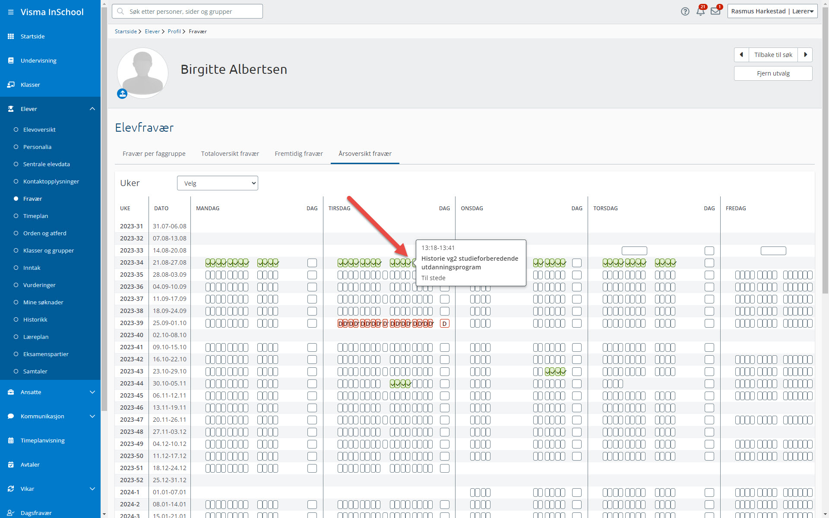Collapse the Elever sidebar section chevron
829x518 pixels.
click(92, 109)
